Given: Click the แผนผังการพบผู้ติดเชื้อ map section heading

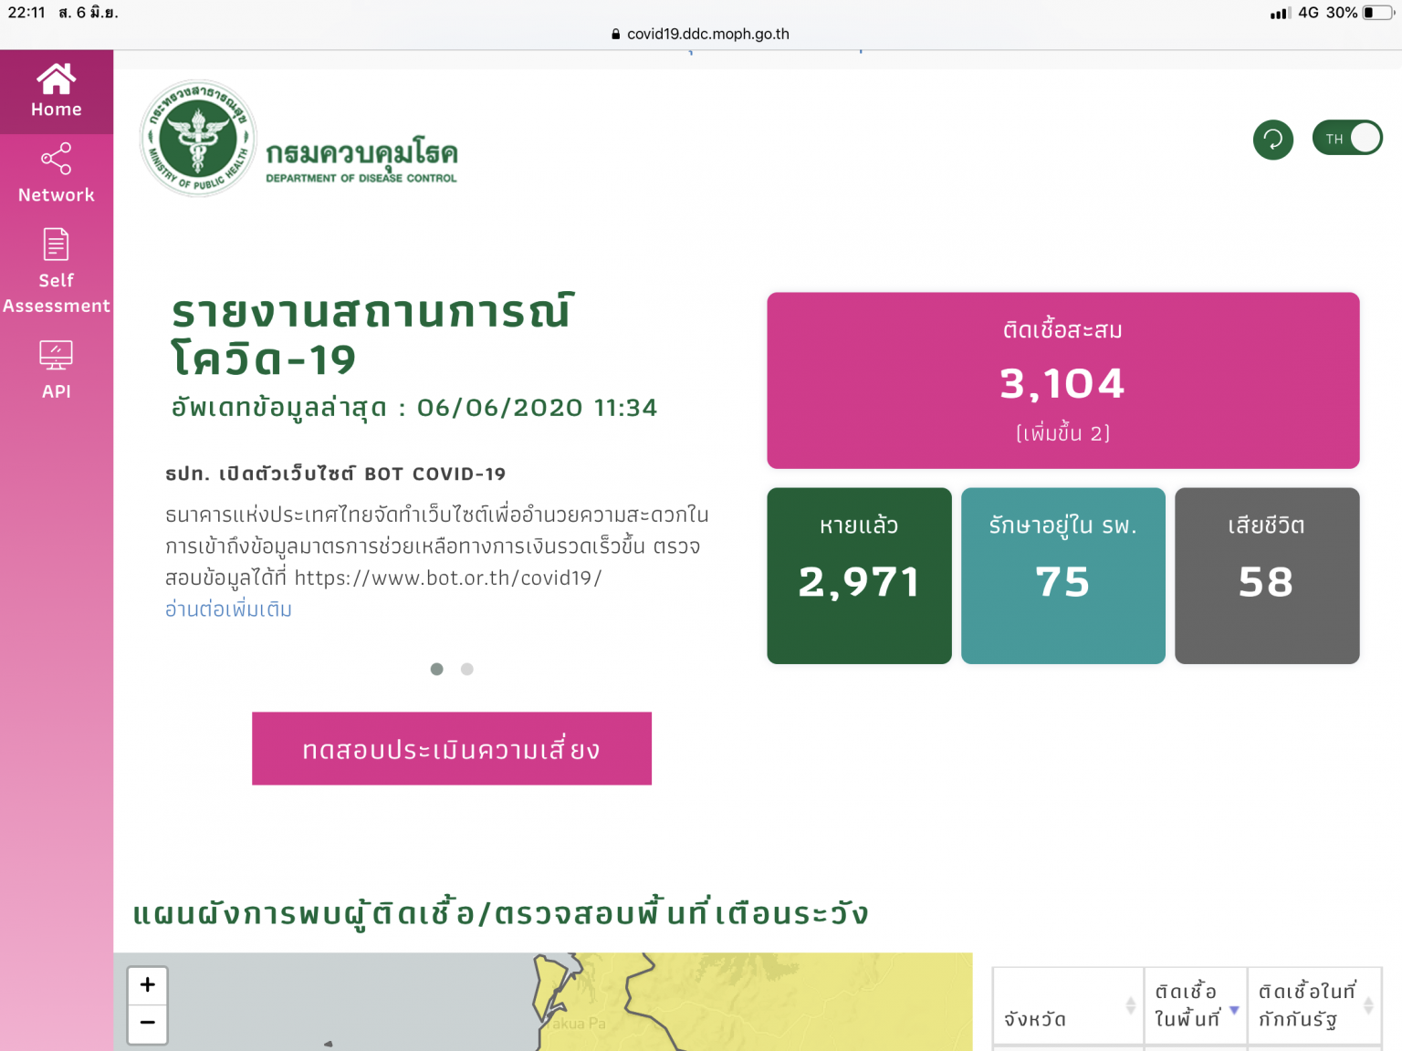Looking at the screenshot, I should point(500,912).
